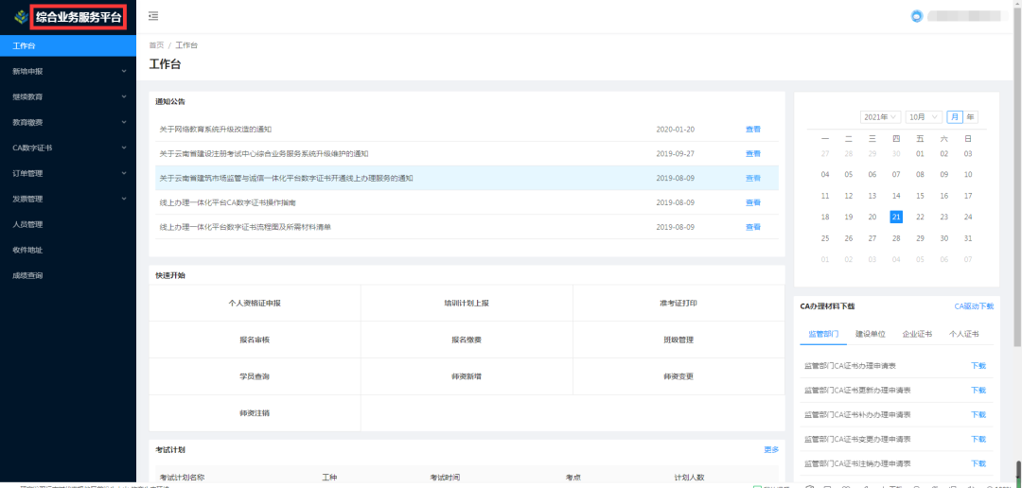Viewport: 1022px width, 488px height.
Task: Switch calendar to 年 (year) view
Action: [970, 116]
